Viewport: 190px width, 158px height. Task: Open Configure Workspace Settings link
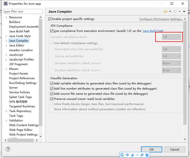coord(161,19)
